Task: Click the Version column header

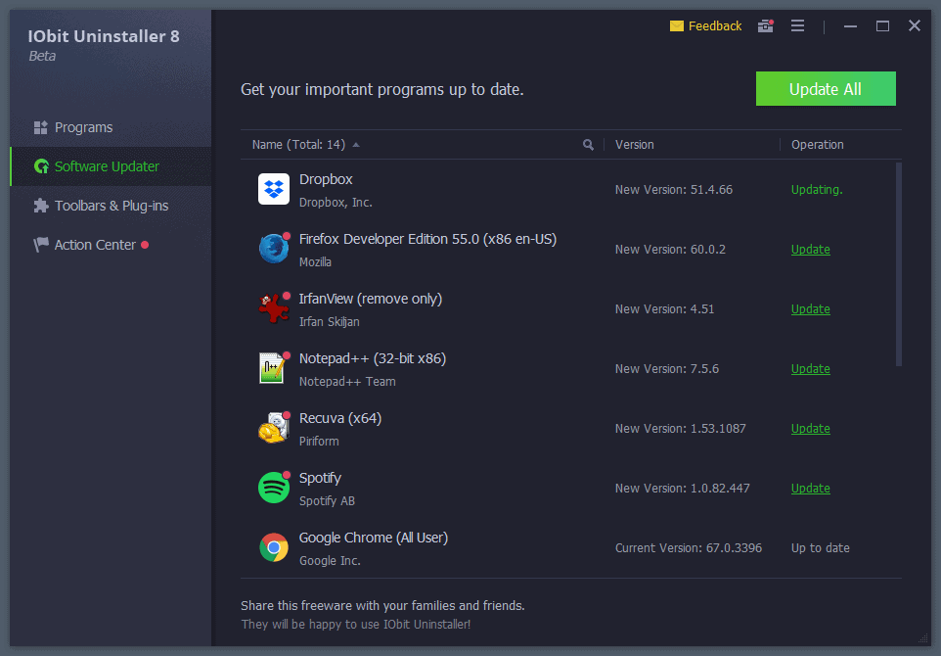Action: [634, 145]
